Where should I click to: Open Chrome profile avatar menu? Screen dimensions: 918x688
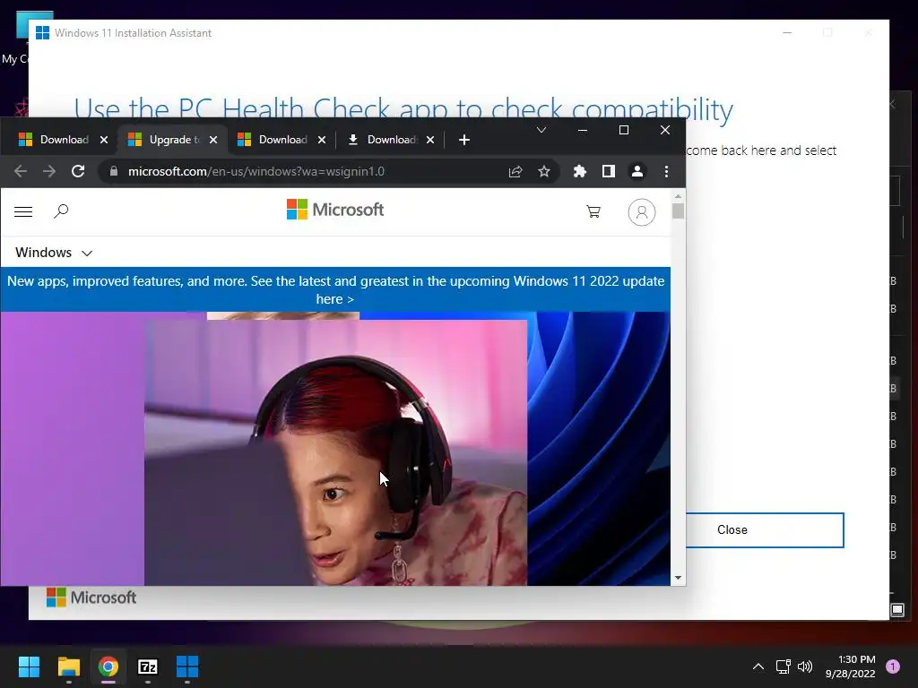coord(637,171)
